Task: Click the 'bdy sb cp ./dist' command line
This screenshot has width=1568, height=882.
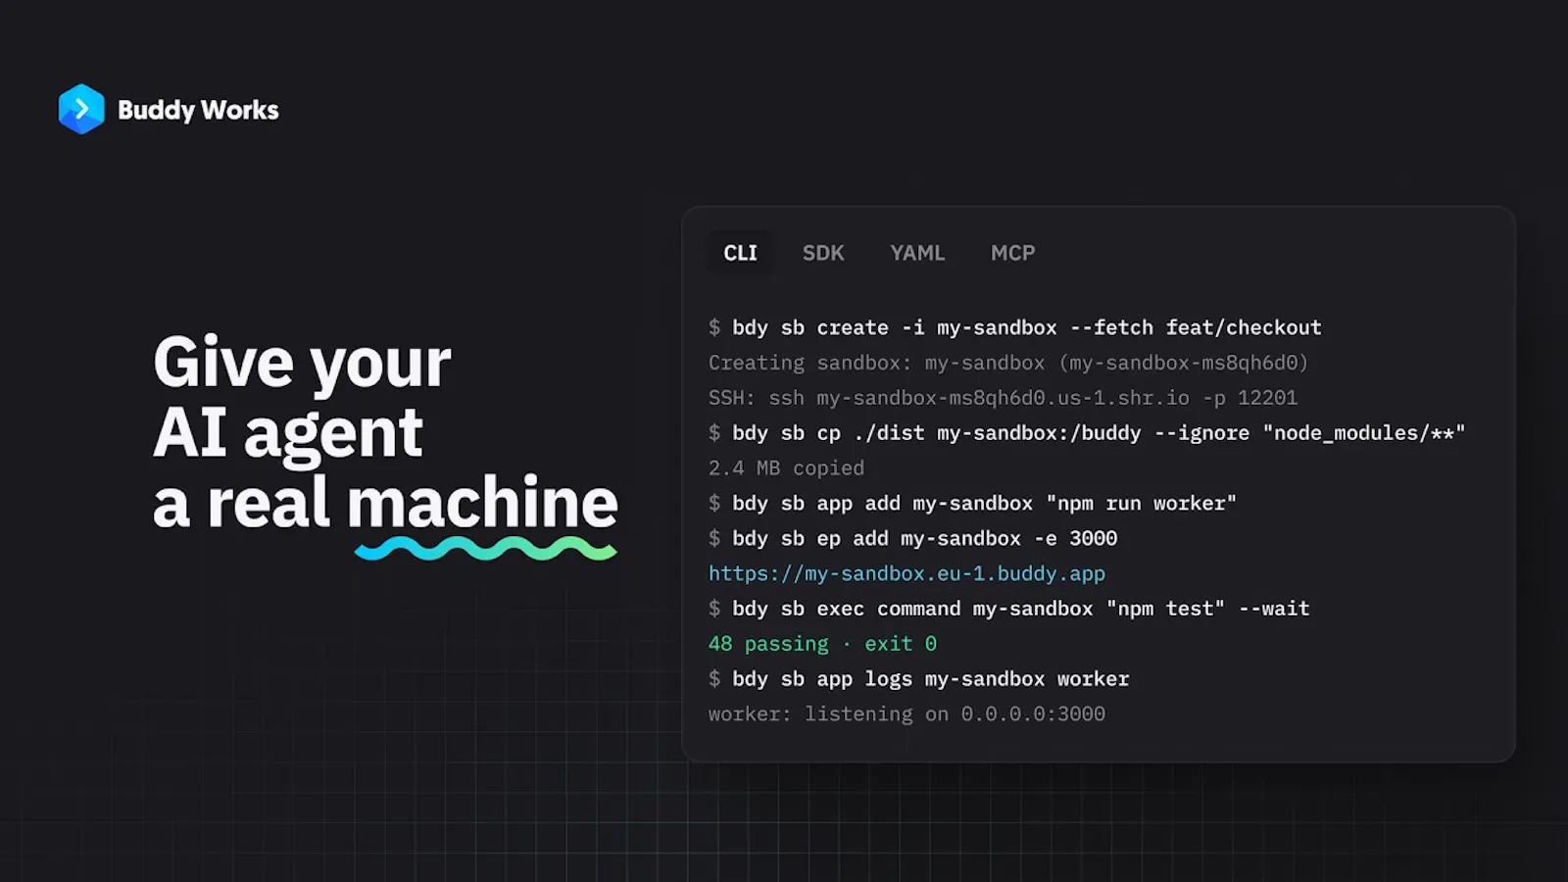Action: tap(1087, 433)
